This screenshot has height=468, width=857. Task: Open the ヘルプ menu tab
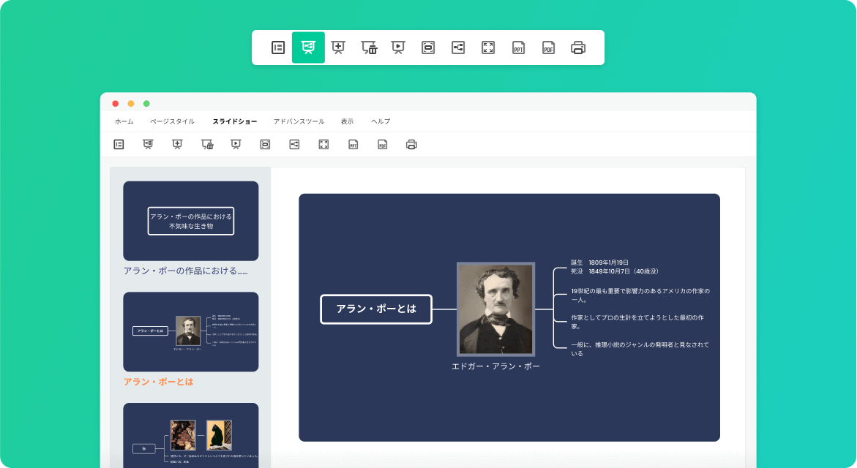(381, 121)
